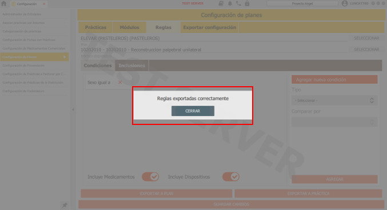The image size is (387, 210).
Task: Click the LUNCAT780 username
Action: (x=359, y=3)
